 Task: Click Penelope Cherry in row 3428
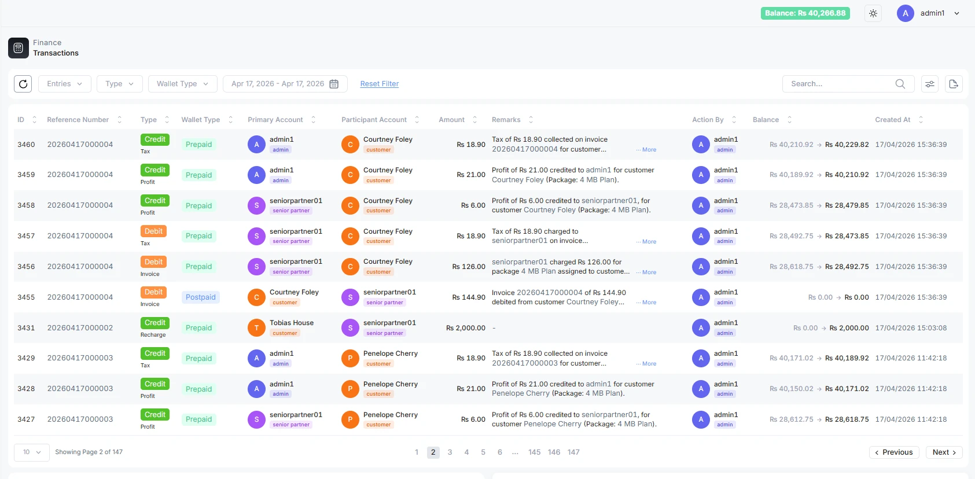point(391,384)
